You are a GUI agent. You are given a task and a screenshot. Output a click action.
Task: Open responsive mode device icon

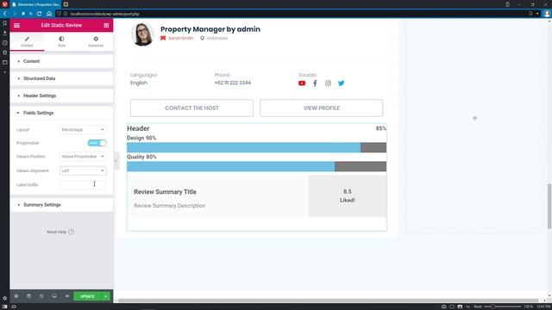coord(54,296)
